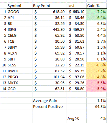Select the green 7.2% gain cell
The width and height of the screenshot is (107, 123).
(x=97, y=12)
